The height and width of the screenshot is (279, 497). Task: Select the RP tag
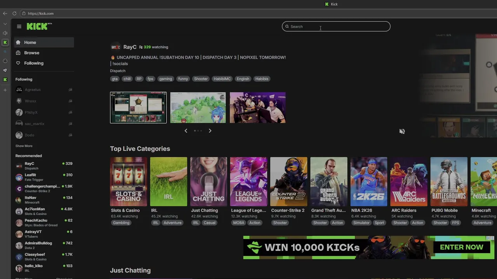[139, 79]
